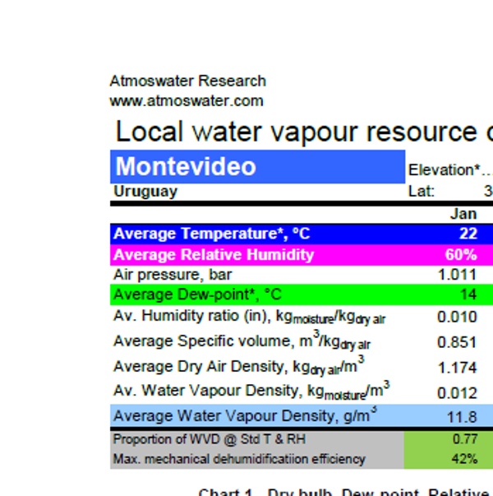
Task: Click the 'Chart 1' caption text
Action: pos(225,492)
